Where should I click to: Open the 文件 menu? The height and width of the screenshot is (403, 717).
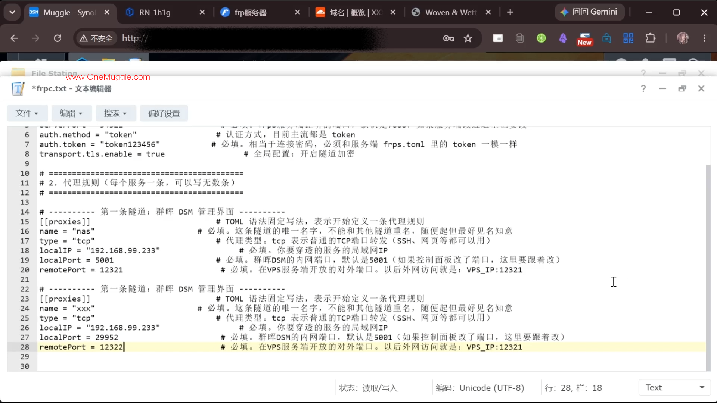tap(27, 113)
